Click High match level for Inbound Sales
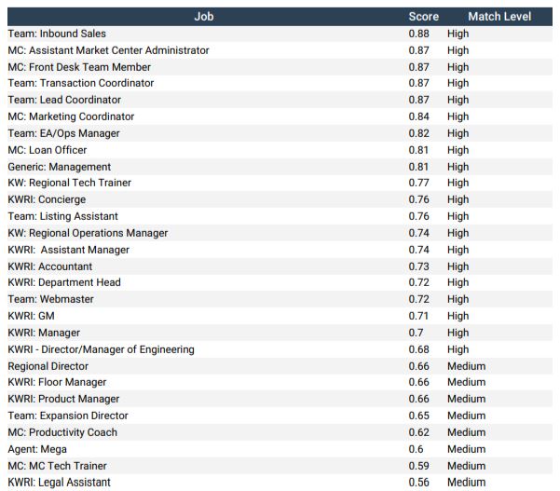This screenshot has height=491, width=560. (458, 34)
